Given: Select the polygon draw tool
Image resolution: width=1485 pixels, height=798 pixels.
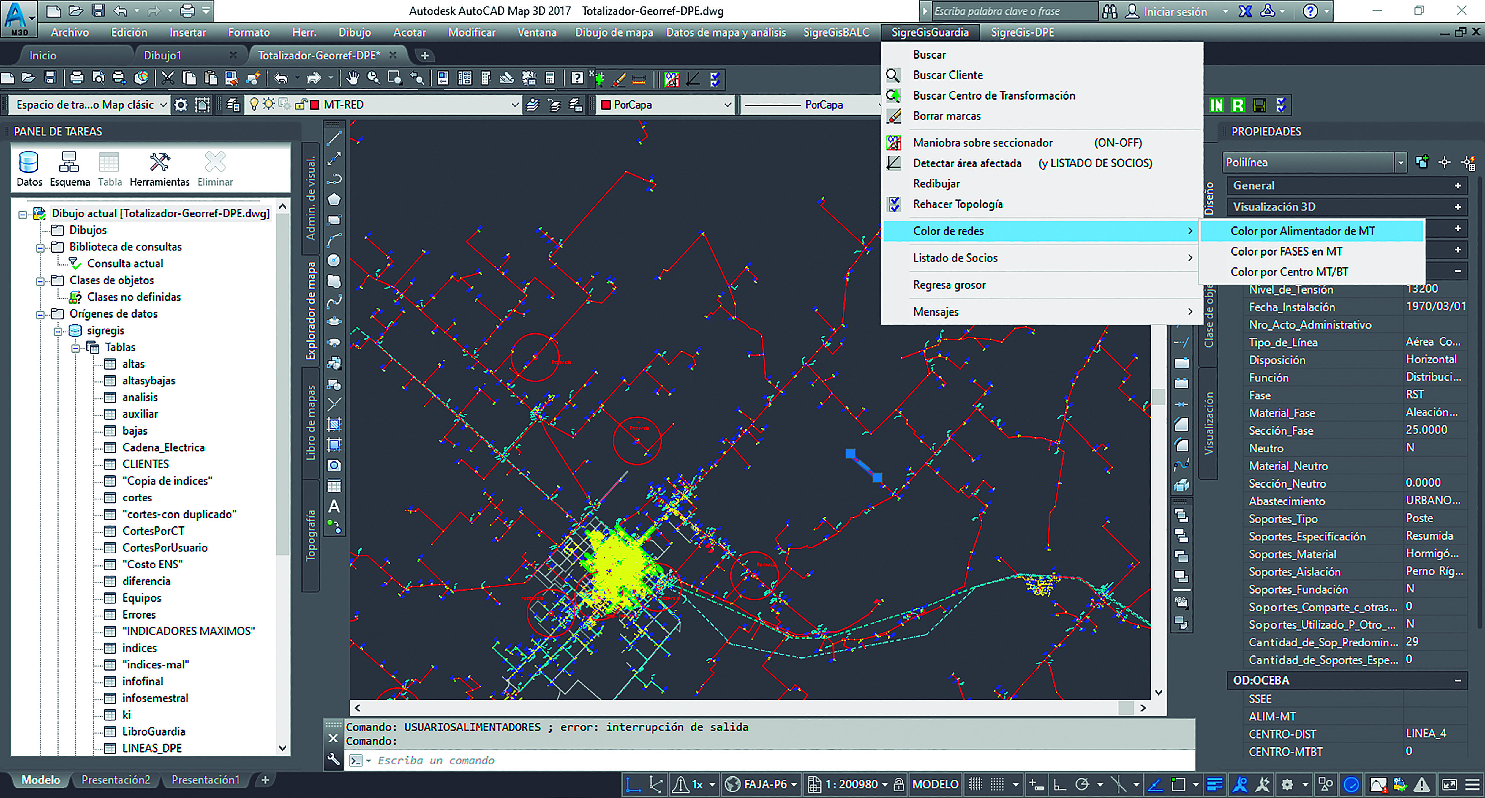Looking at the screenshot, I should tap(334, 200).
